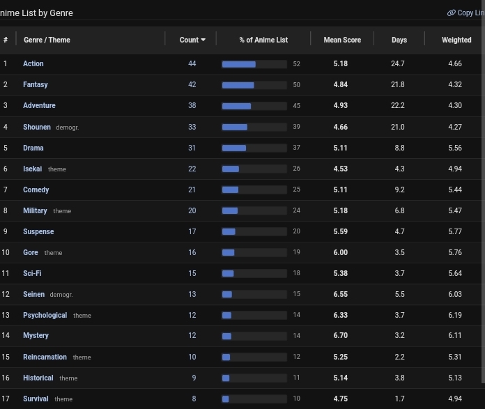Open the Psychological theme link
Image resolution: width=485 pixels, height=409 pixels.
[x=45, y=315]
